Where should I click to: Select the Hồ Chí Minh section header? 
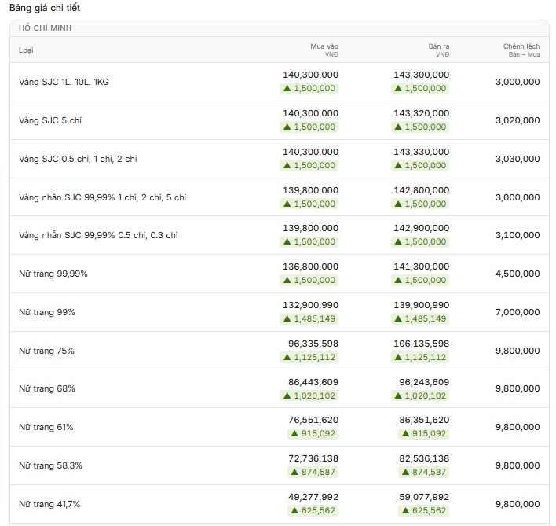45,28
